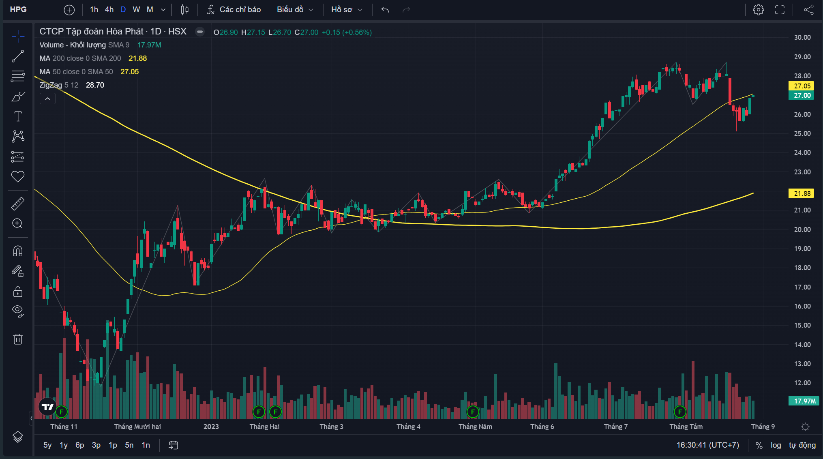Expand the Biểu đồ dropdown
The height and width of the screenshot is (459, 823).
pos(295,10)
